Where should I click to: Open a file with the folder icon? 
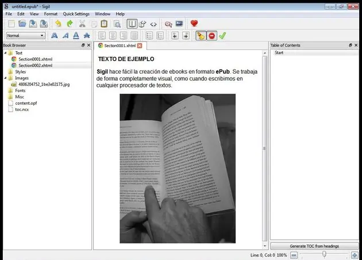pos(22,24)
